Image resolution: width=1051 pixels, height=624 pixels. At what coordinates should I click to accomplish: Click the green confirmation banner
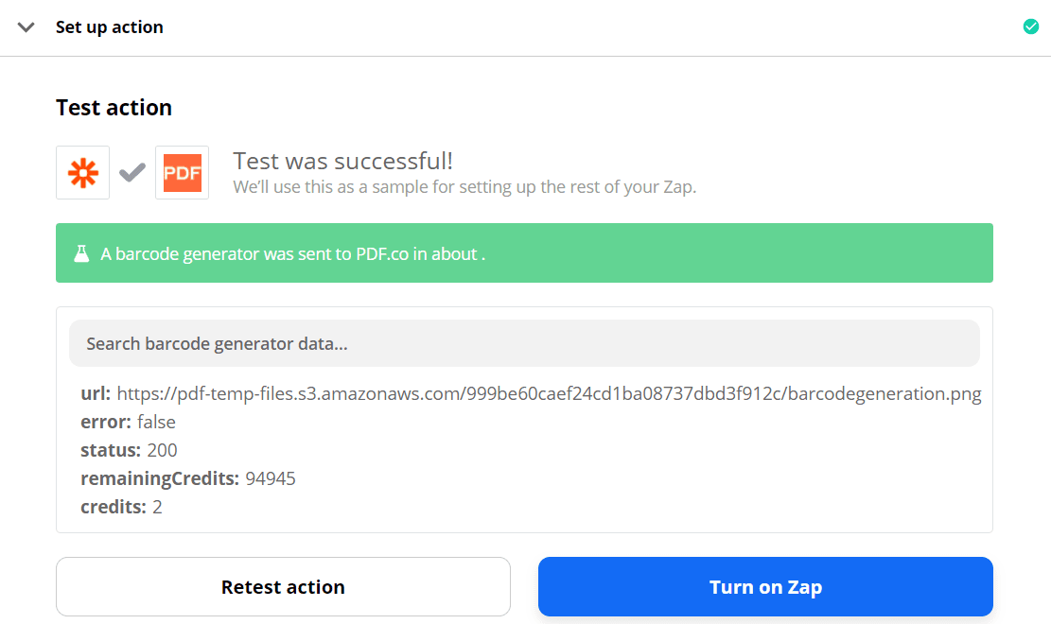click(x=524, y=252)
